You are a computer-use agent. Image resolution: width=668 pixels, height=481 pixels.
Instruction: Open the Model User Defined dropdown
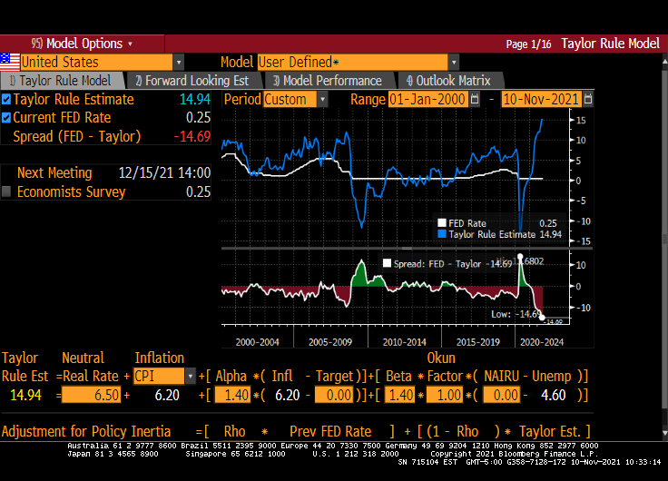point(453,62)
